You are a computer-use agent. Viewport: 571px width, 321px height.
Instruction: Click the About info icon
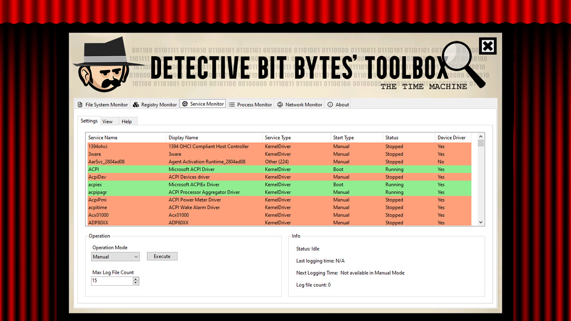coord(330,104)
